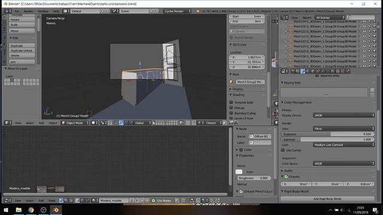Toggle render camera icon for Mesh122
Viewport: 383px width, 215px height.
coord(374,36)
